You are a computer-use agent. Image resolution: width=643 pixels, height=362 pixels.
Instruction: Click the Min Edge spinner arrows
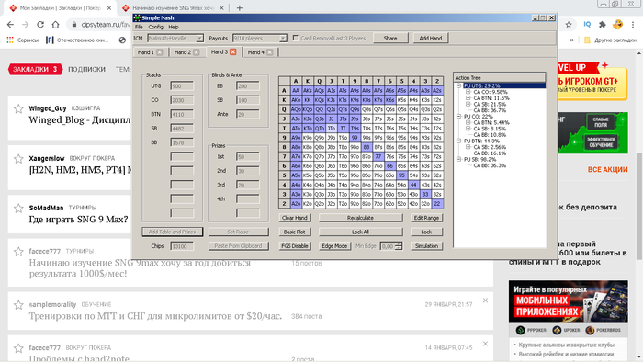pyautogui.click(x=399, y=246)
